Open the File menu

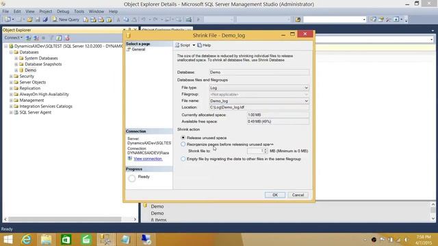pyautogui.click(x=5, y=12)
